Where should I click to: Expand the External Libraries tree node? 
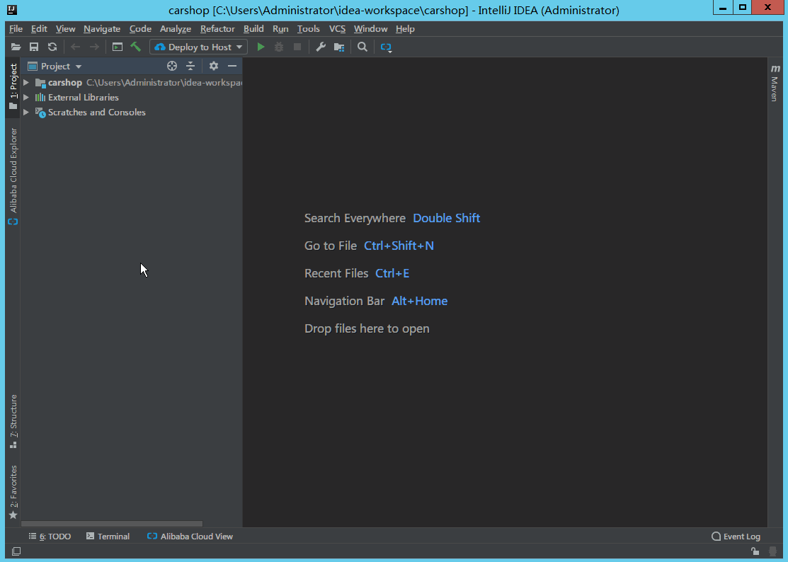click(26, 98)
